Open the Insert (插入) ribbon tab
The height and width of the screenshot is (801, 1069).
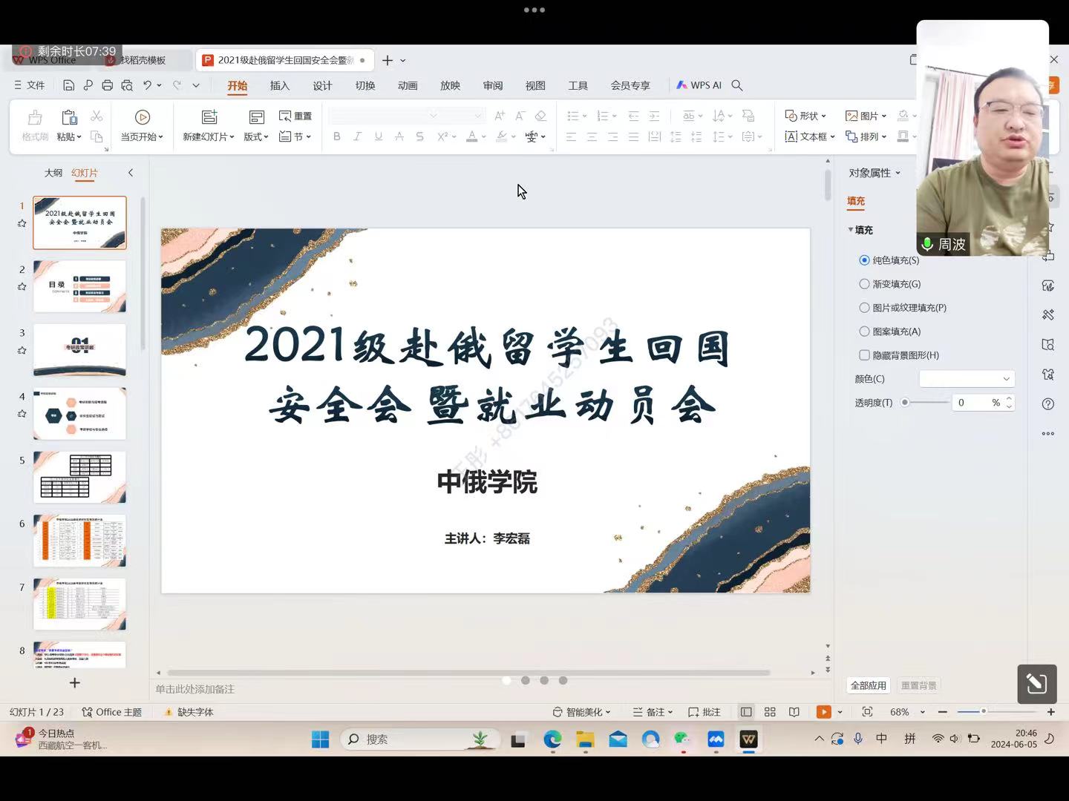(x=280, y=85)
